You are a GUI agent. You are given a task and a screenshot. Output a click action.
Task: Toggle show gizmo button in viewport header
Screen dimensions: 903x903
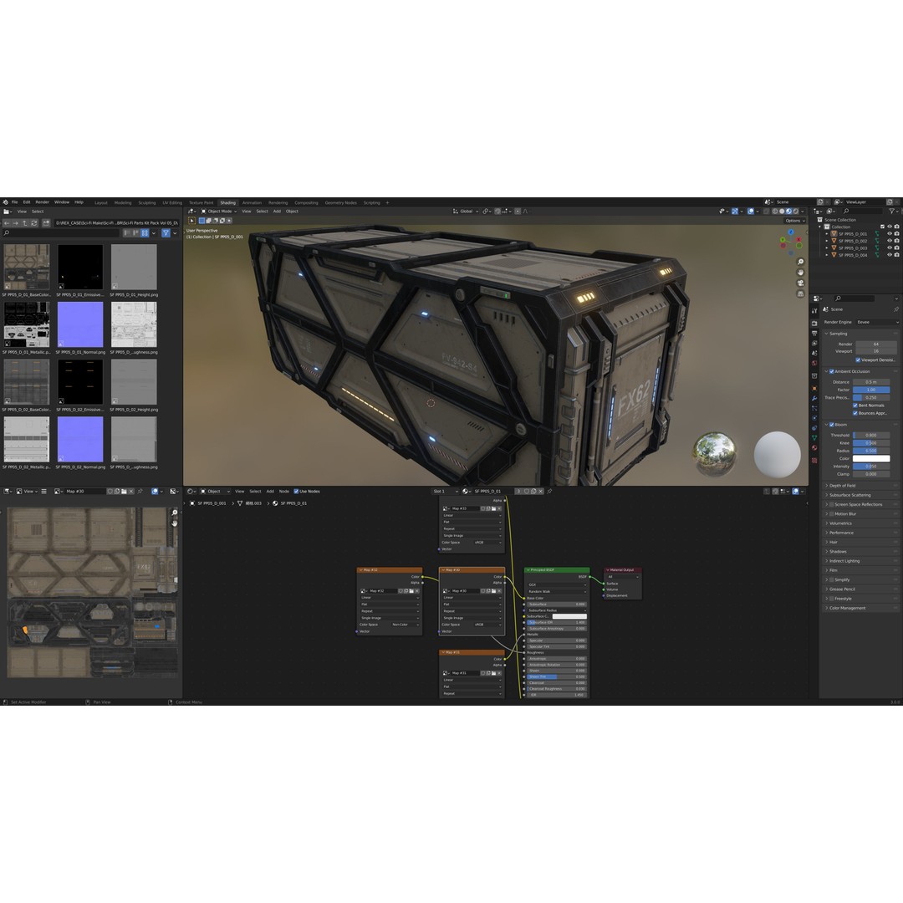coord(735,212)
